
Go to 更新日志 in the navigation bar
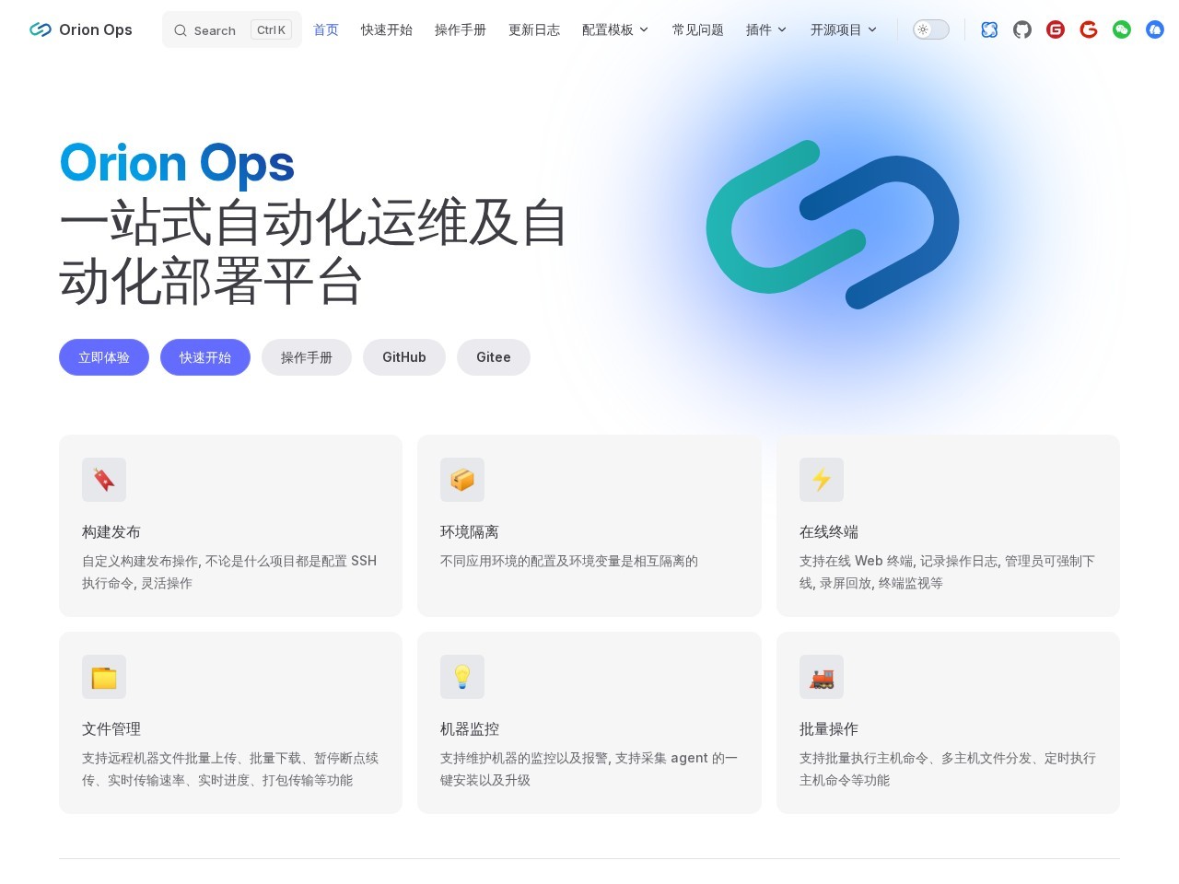coord(534,29)
